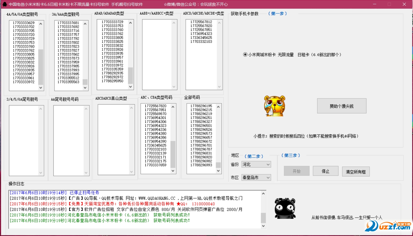
Task: Select number 17788295950 in ABAB list
Action: (112, 81)
